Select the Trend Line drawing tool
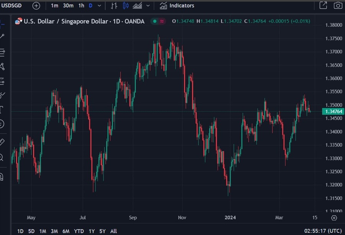 tap(2, 36)
